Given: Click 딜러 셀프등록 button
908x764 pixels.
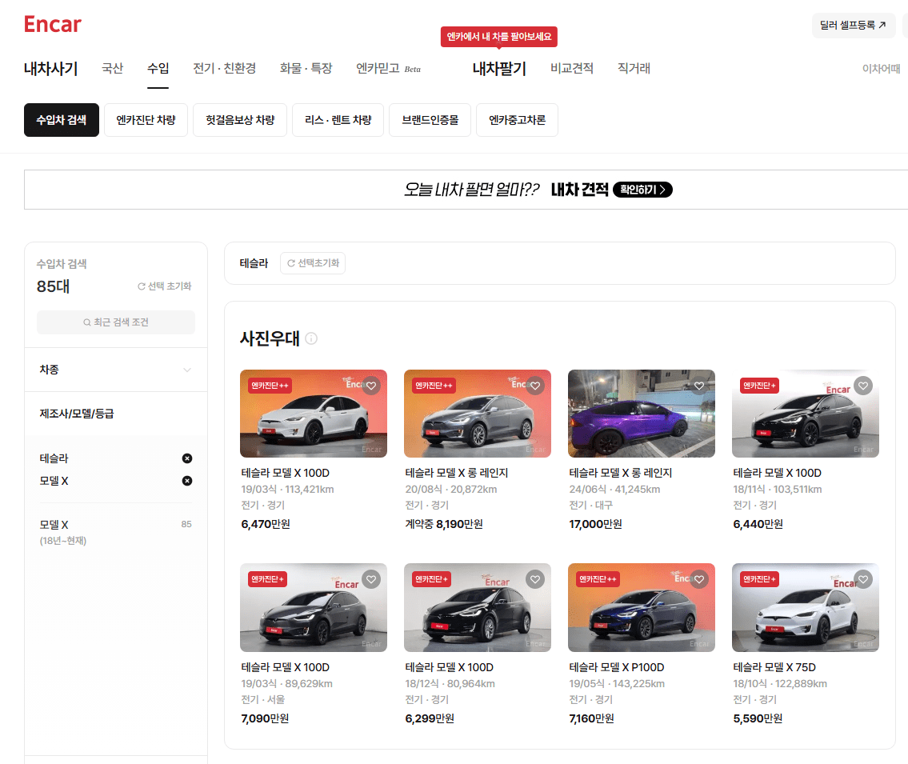Looking at the screenshot, I should [x=854, y=25].
